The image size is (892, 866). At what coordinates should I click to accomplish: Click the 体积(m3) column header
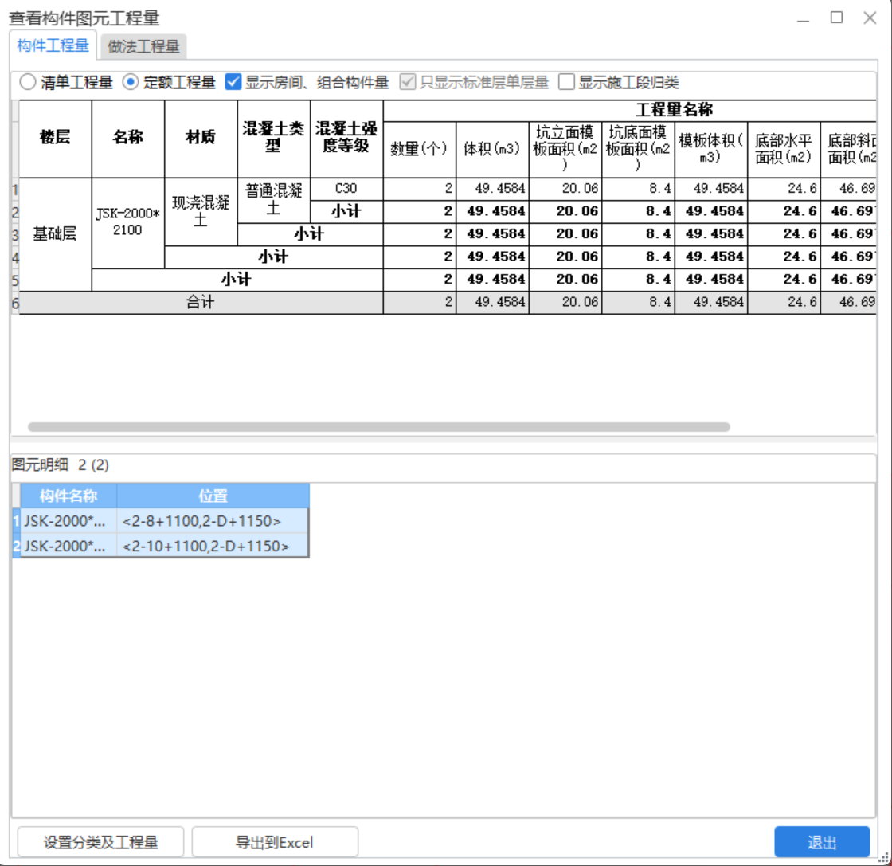pyautogui.click(x=492, y=149)
